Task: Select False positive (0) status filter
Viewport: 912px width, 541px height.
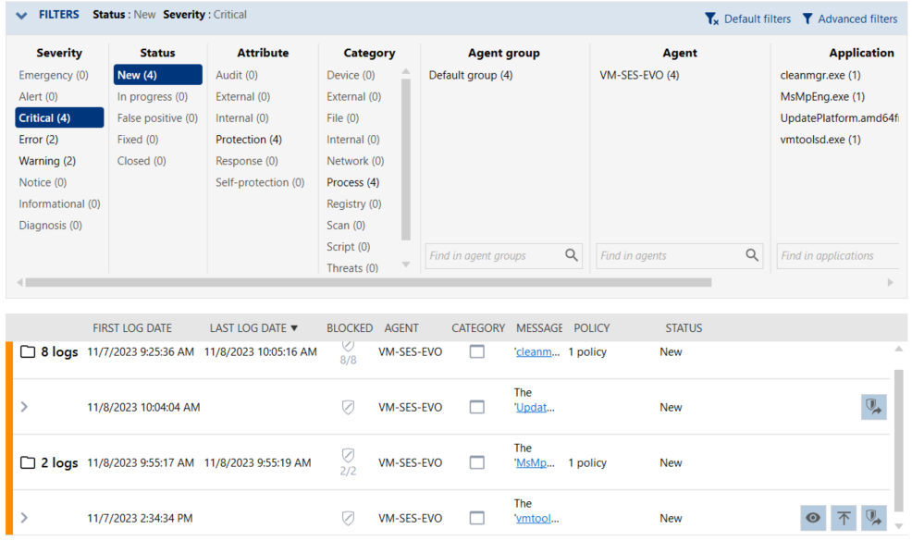Action: pos(157,118)
